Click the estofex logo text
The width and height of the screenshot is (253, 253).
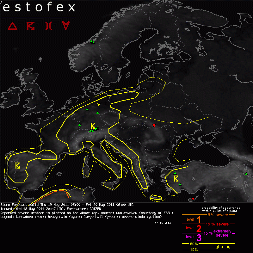click(x=39, y=8)
